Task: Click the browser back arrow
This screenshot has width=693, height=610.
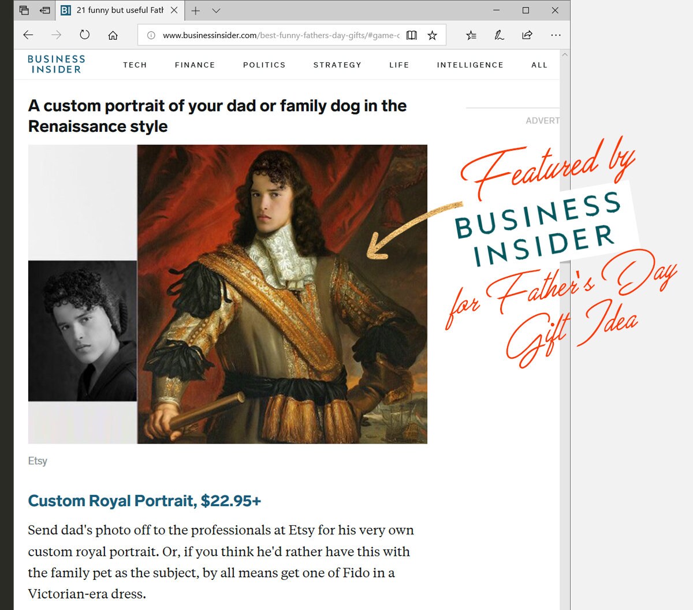Action: [28, 35]
